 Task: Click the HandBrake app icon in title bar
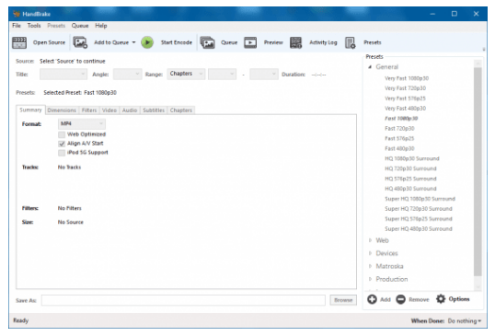[x=17, y=14]
